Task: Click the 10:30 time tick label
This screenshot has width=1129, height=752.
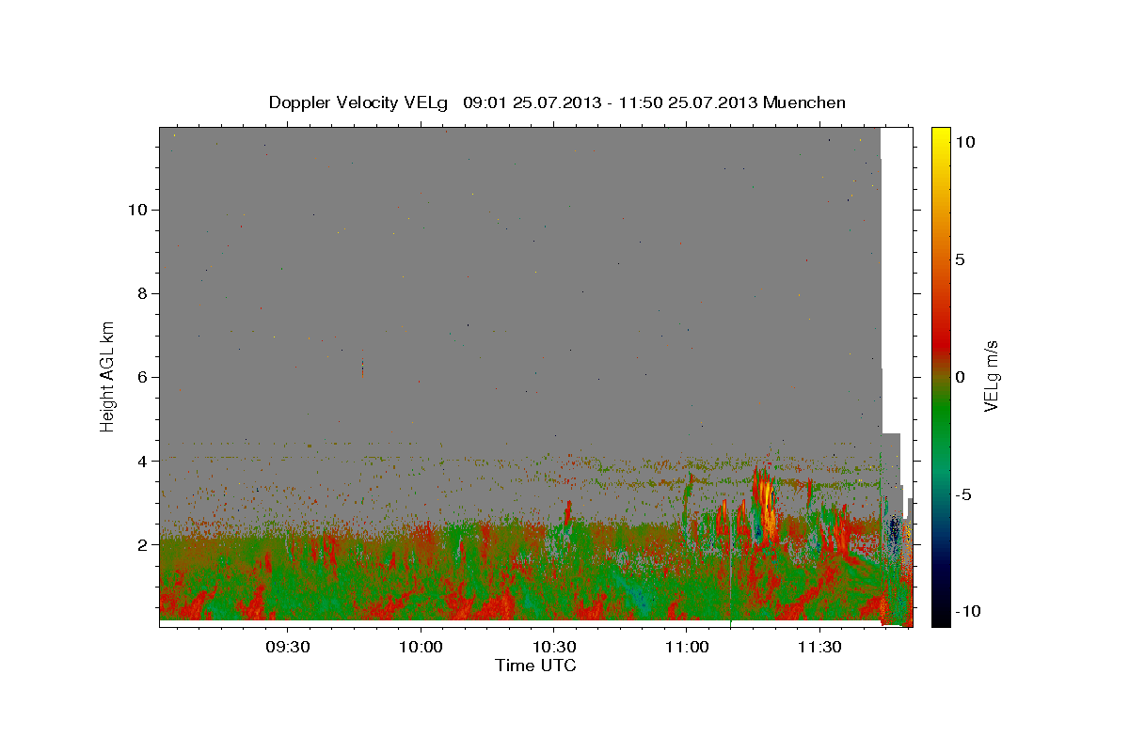Action: pyautogui.click(x=553, y=648)
